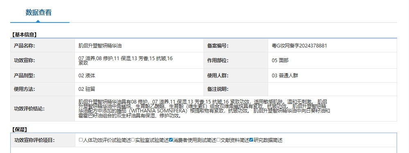Select the 02 液体 value
Image resolution: width=409 pixels, height=153 pixels.
point(87,76)
